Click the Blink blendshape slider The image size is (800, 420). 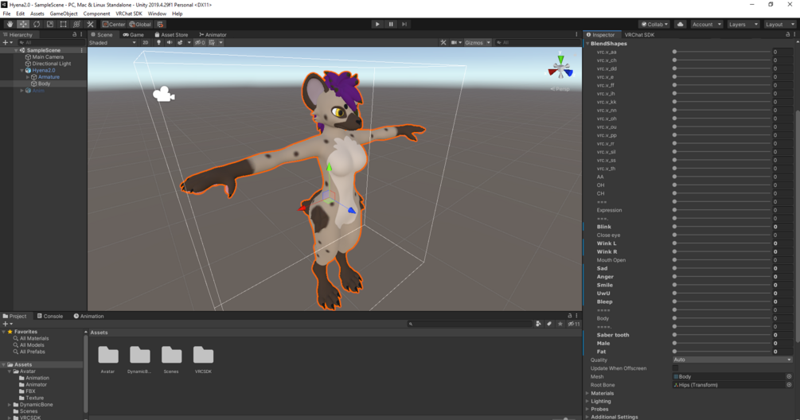point(722,227)
